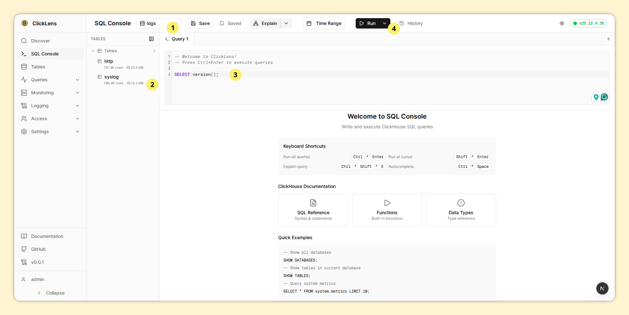Save the current query
Viewport: 629px width, 315px height.
pyautogui.click(x=200, y=23)
